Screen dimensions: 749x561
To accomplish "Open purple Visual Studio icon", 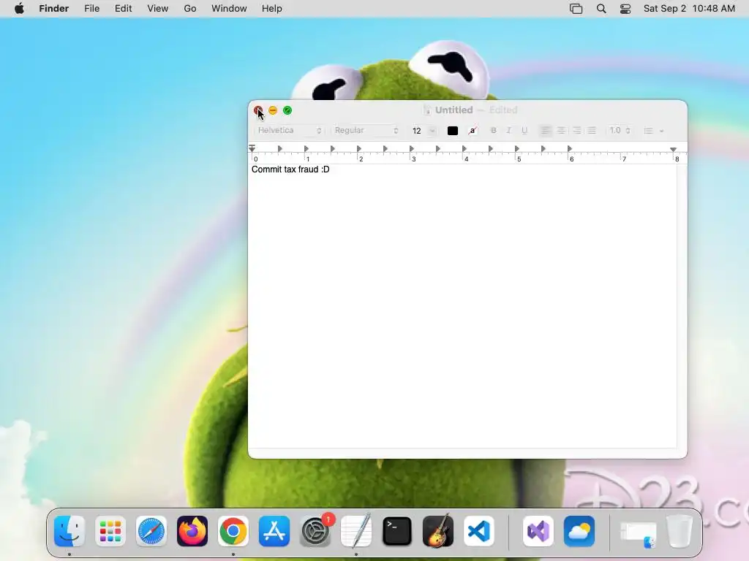I will point(538,531).
